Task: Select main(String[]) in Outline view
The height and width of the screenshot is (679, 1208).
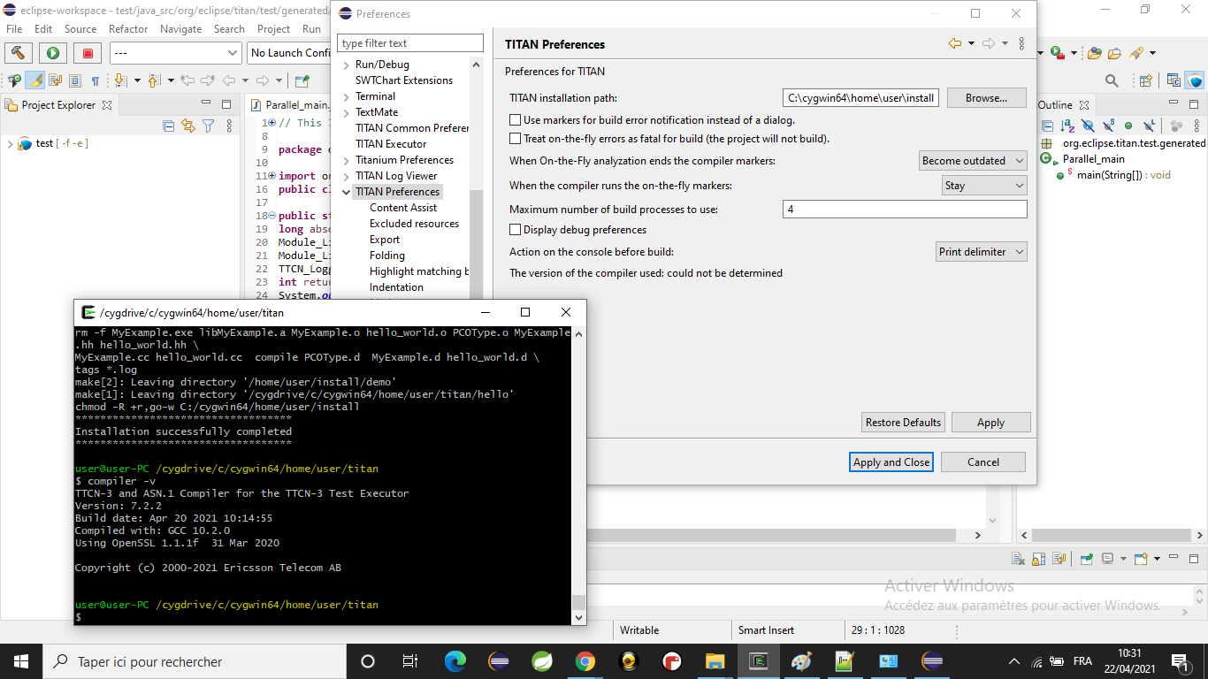Action: pos(1123,175)
